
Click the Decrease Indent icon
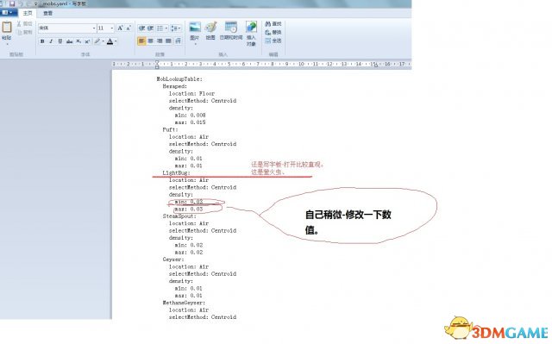pos(141,28)
